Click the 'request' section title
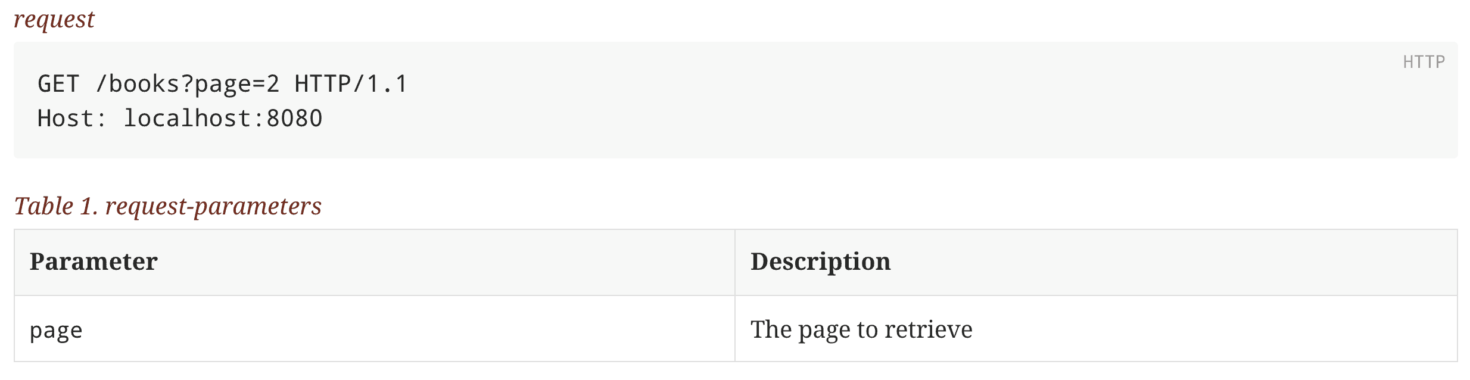 tap(54, 19)
